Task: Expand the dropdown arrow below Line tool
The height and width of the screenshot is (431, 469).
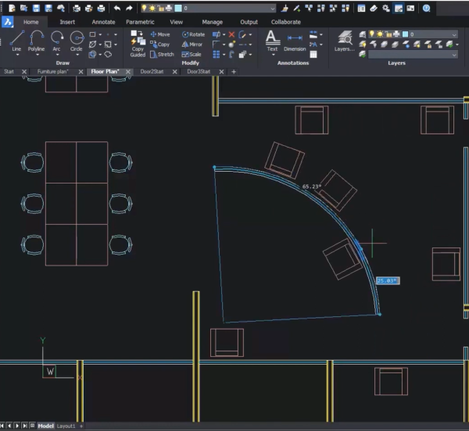Action: point(16,55)
